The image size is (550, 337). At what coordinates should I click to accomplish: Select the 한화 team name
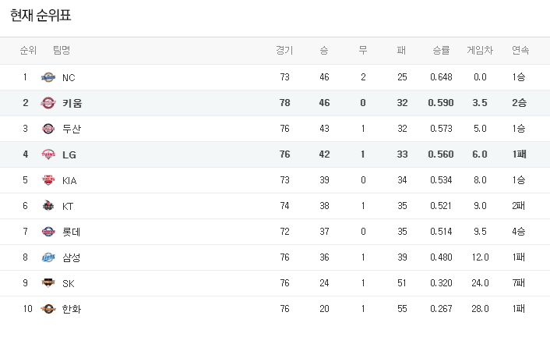(72, 309)
